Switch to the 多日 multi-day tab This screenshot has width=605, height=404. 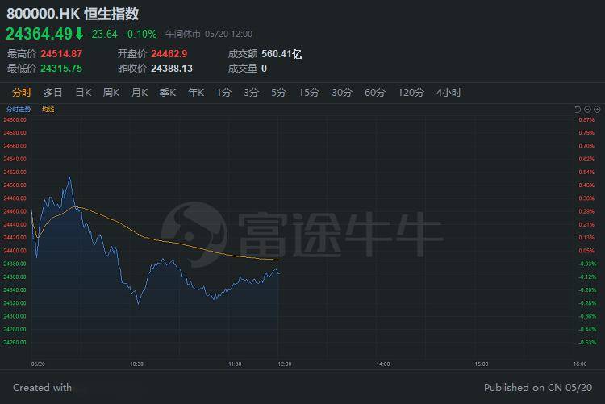tap(53, 93)
